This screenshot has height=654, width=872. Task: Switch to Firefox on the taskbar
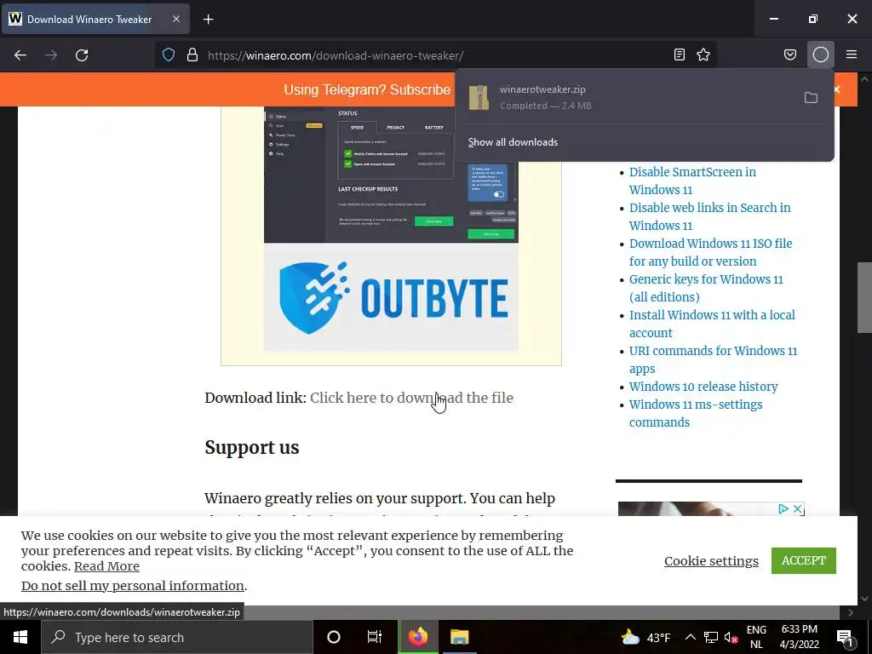pos(418,637)
